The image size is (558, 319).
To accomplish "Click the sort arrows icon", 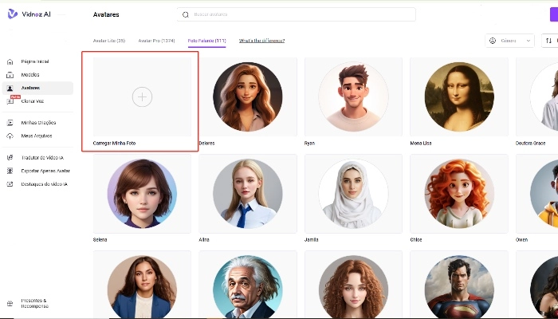I will click(x=548, y=41).
